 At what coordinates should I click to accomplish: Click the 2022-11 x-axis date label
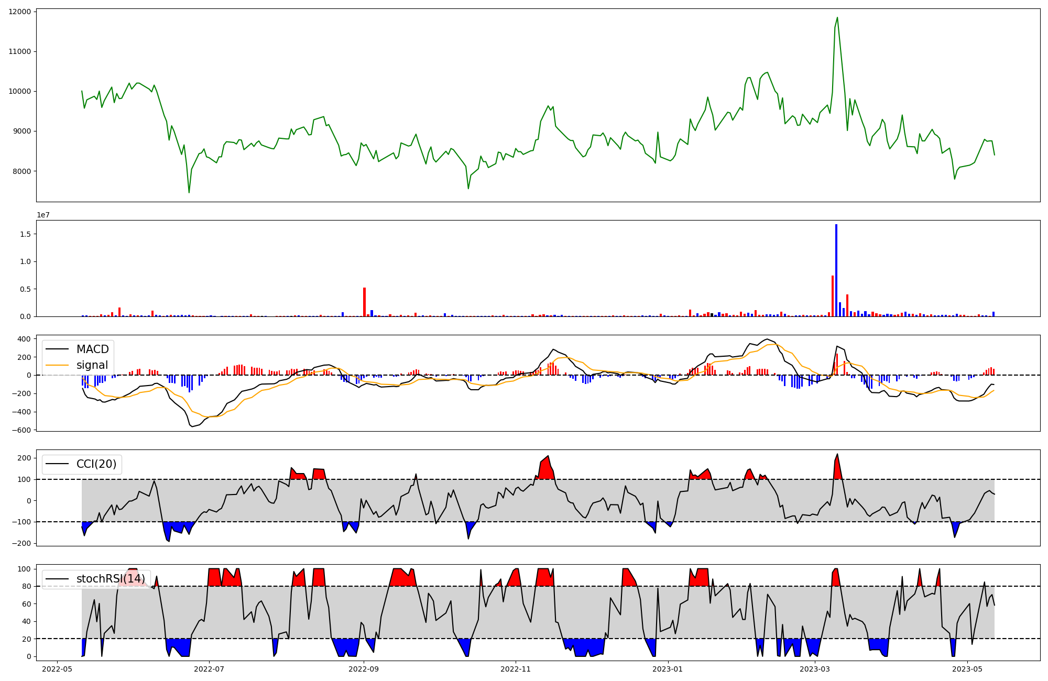point(516,669)
